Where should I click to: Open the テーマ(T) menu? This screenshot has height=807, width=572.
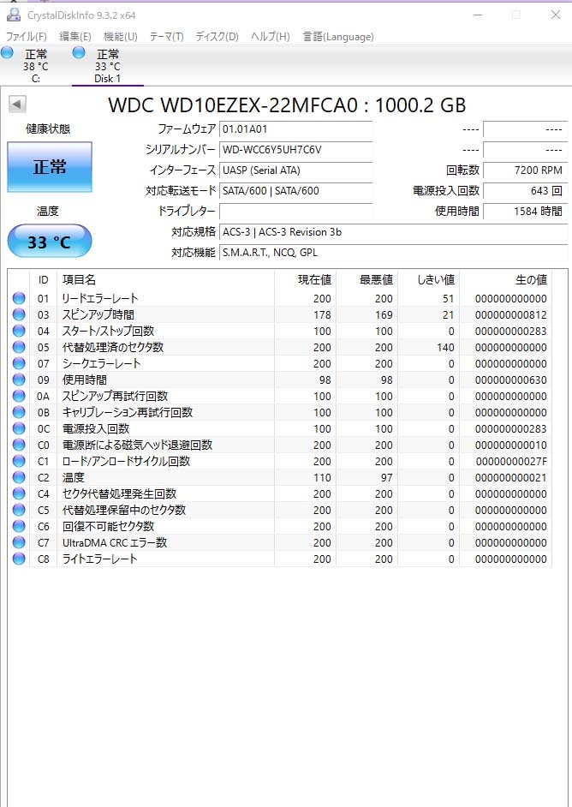click(167, 37)
